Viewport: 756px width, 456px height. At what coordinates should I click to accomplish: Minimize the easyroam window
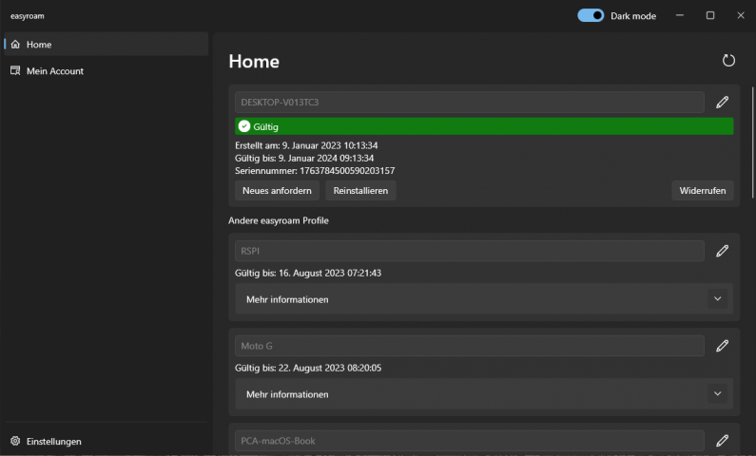680,15
